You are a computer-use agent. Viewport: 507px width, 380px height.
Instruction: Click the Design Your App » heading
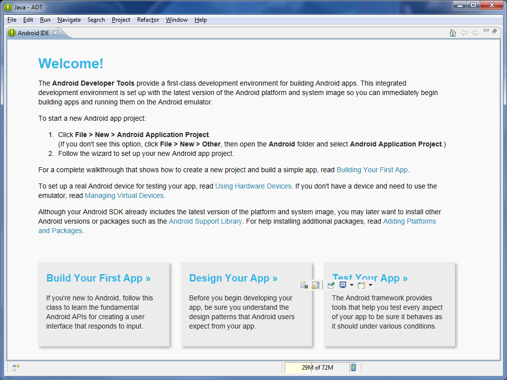233,278
